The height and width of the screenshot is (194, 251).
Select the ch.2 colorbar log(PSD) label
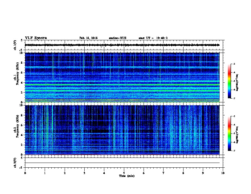pyautogui.click(x=237, y=135)
